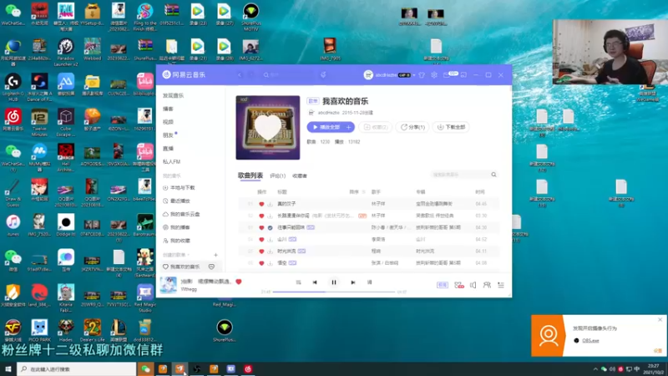Open 私人FM in sidebar
Viewport: 668px width, 376px height.
172,161
